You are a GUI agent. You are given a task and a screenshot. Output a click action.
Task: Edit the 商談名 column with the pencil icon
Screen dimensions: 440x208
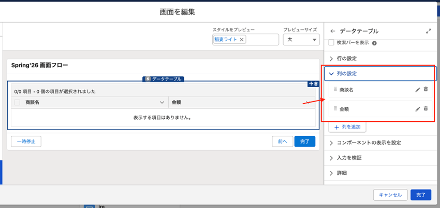(418, 90)
